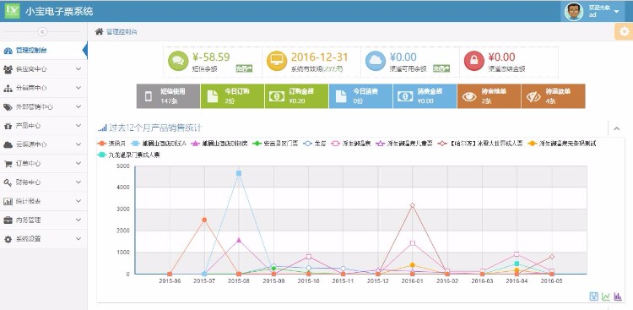Click orange circle data point at 2015-07
This screenshot has width=633, height=310.
(204, 220)
